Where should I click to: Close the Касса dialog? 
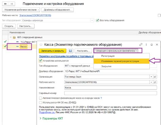pos(157,45)
